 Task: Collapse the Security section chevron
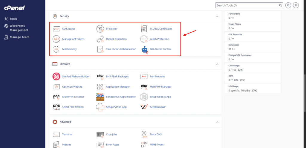pyautogui.click(x=217, y=16)
